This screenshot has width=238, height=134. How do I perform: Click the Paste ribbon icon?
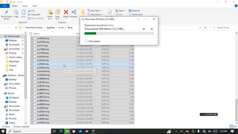(23, 12)
